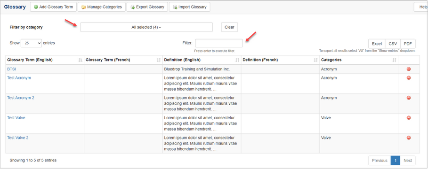
Task: Click 'Showing 1 to 5 of 5 entries'
Action: pos(33,160)
